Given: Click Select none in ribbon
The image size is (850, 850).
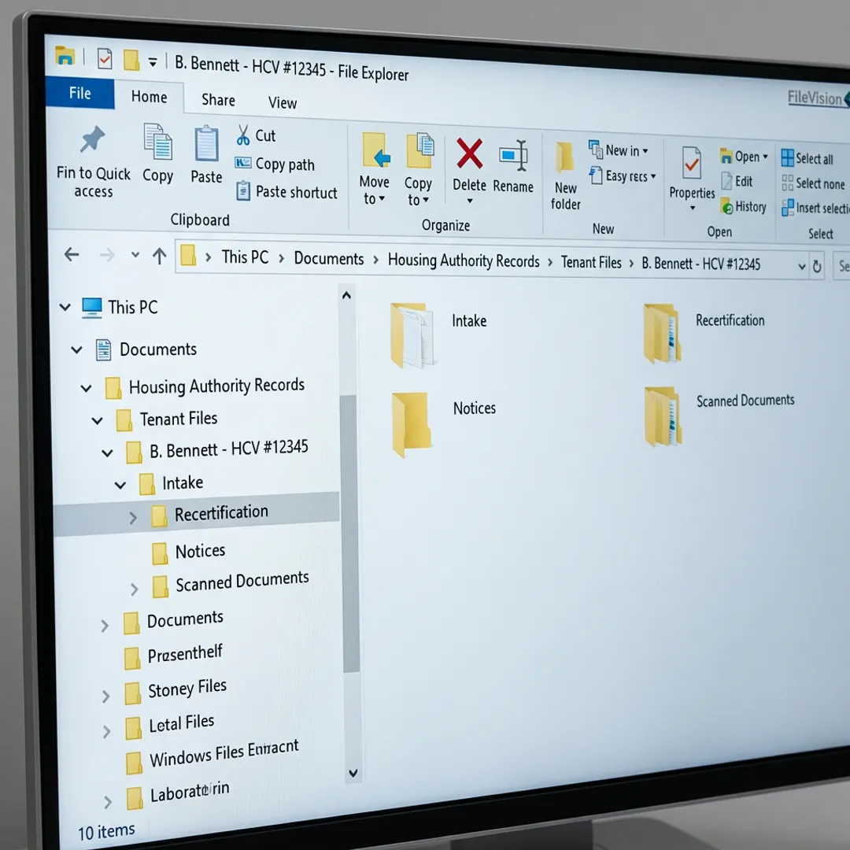Looking at the screenshot, I should [812, 183].
